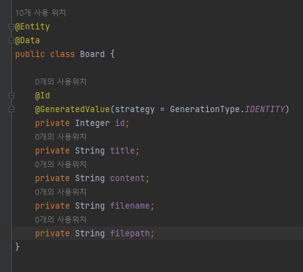The image size is (303, 272).
Task: Toggle the fold marker beside @Data
Action: [11, 40]
